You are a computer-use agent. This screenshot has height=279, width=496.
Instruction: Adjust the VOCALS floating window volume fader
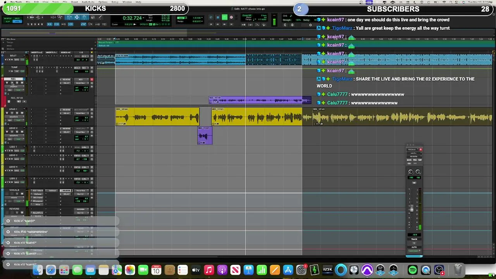pyautogui.click(x=412, y=208)
